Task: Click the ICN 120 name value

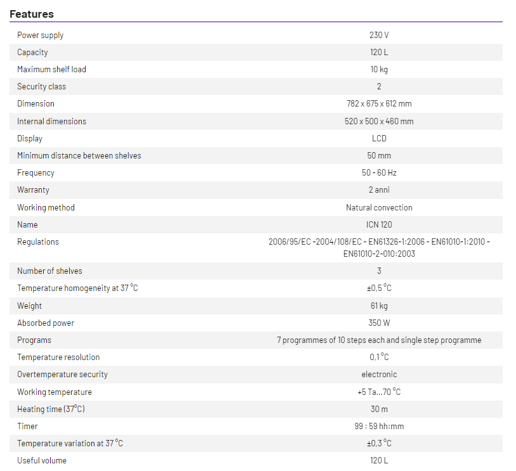Action: point(379,225)
